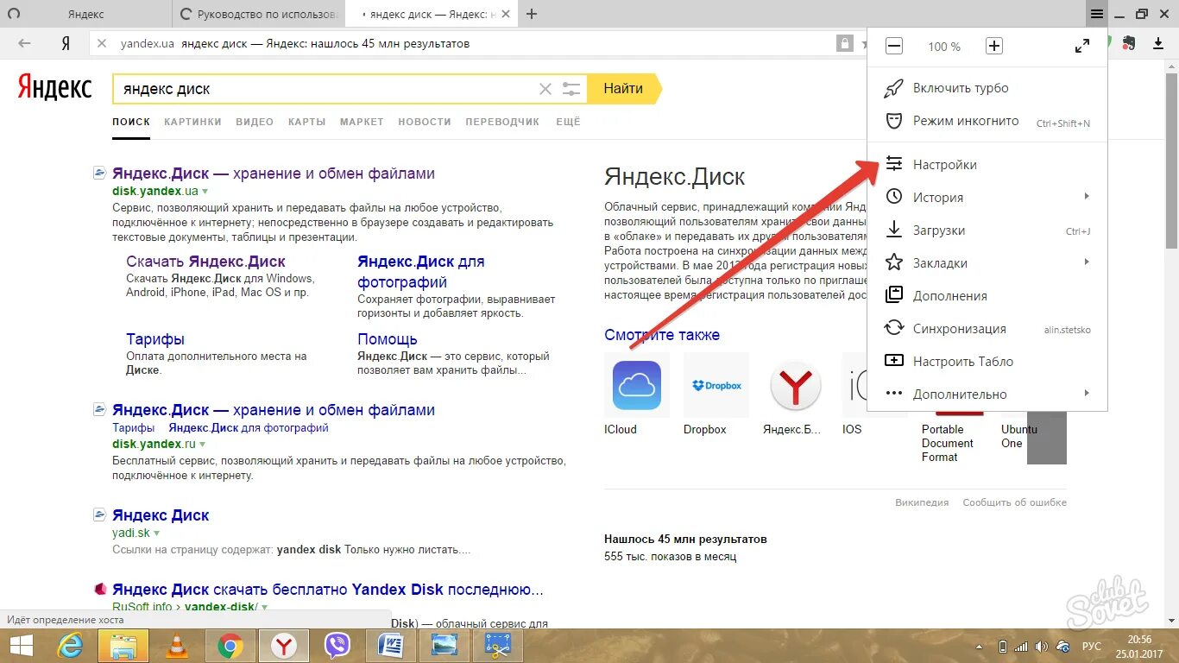1179x663 pixels.
Task: Click the History clock icon
Action: click(x=894, y=197)
